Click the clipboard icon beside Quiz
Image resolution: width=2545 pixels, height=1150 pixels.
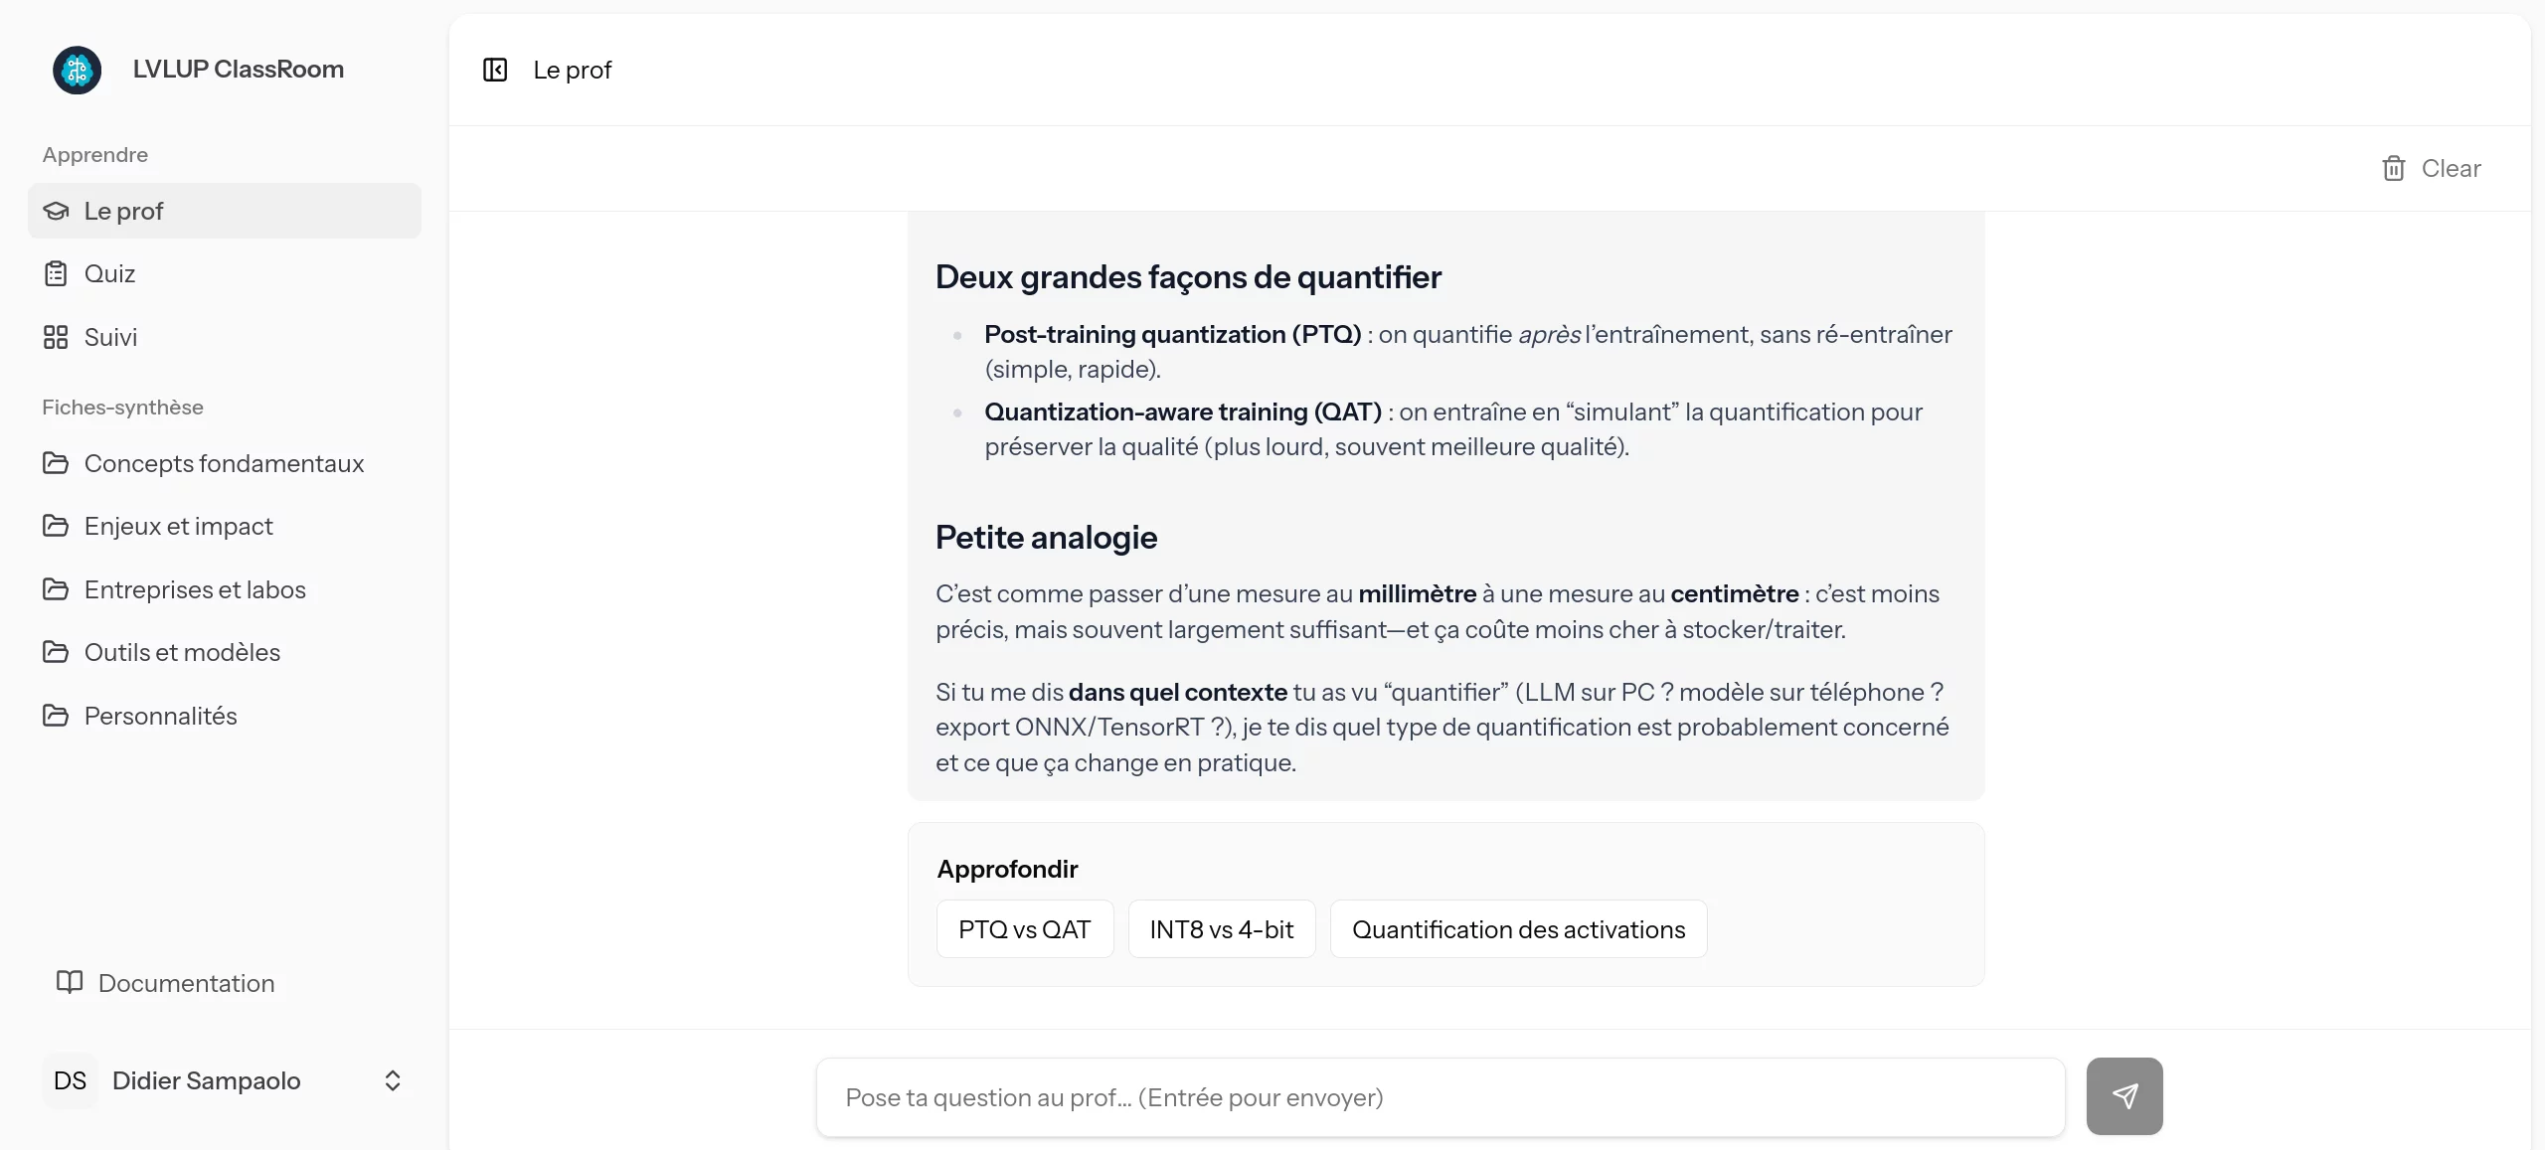[56, 273]
